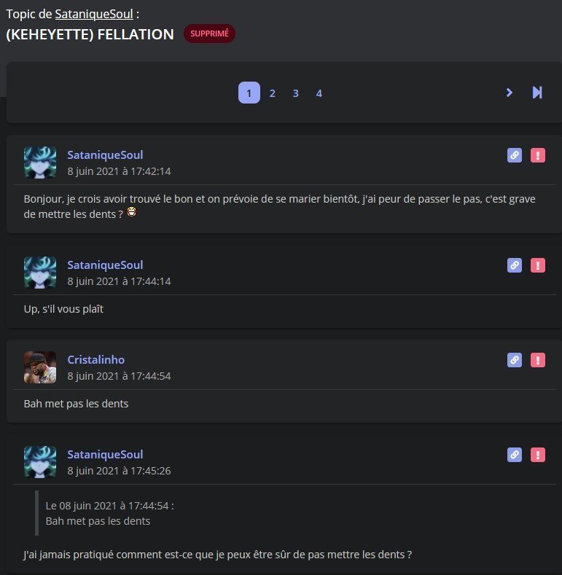This screenshot has height=575, width=562.
Task: Report Cristalinho's post with exclamation icon
Action: pos(538,360)
